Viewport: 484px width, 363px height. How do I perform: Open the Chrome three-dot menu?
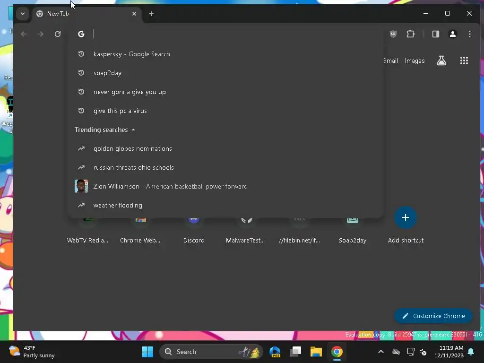469,34
